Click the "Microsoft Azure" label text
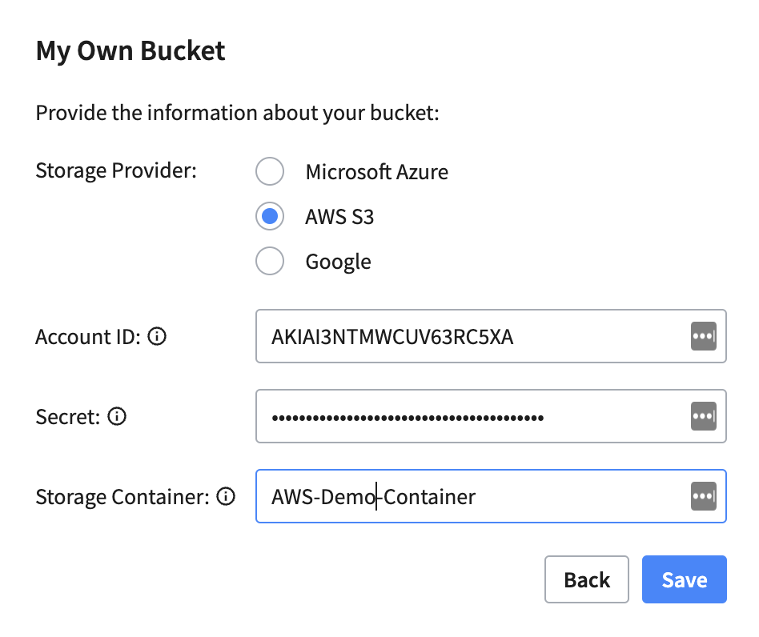This screenshot has height=637, width=759. click(376, 171)
